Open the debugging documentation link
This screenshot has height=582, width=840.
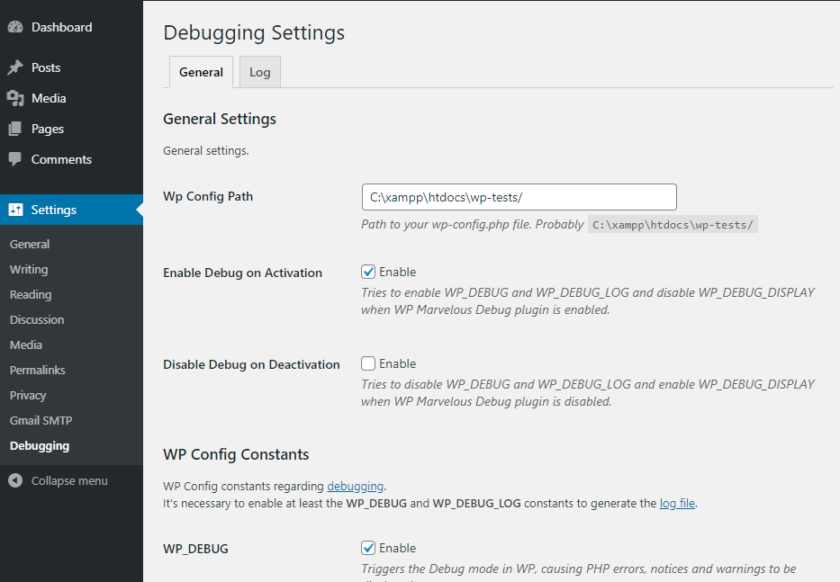(x=356, y=487)
